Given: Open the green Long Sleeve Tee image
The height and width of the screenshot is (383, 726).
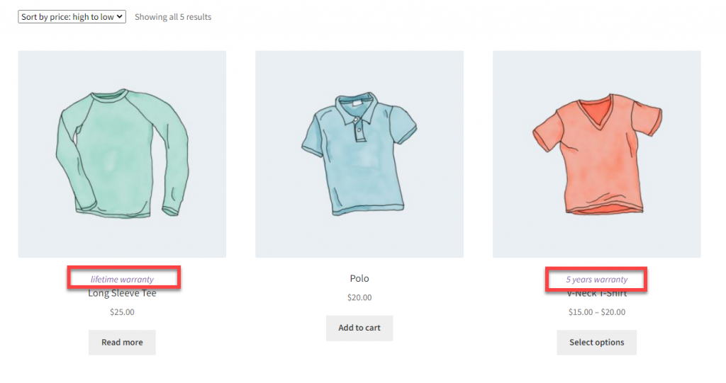Looking at the screenshot, I should pos(122,154).
